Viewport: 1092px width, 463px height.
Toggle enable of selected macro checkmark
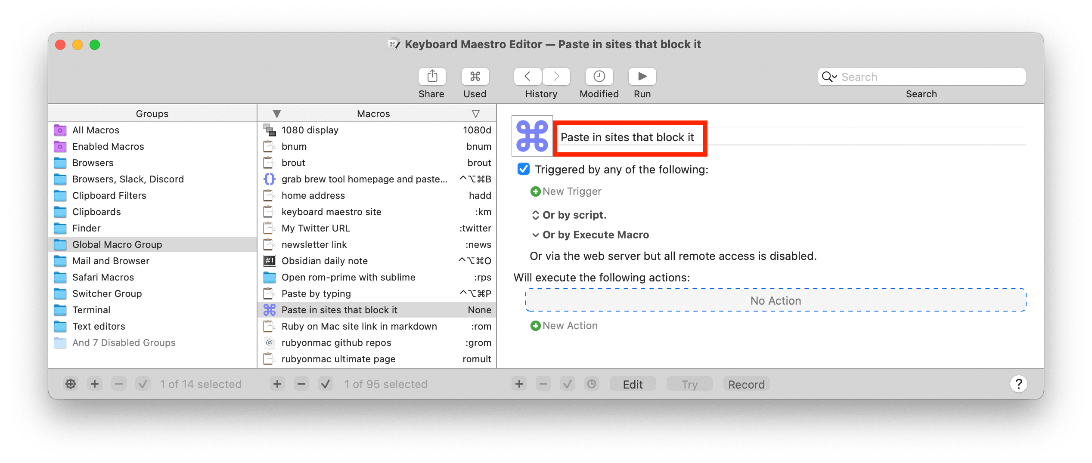326,384
